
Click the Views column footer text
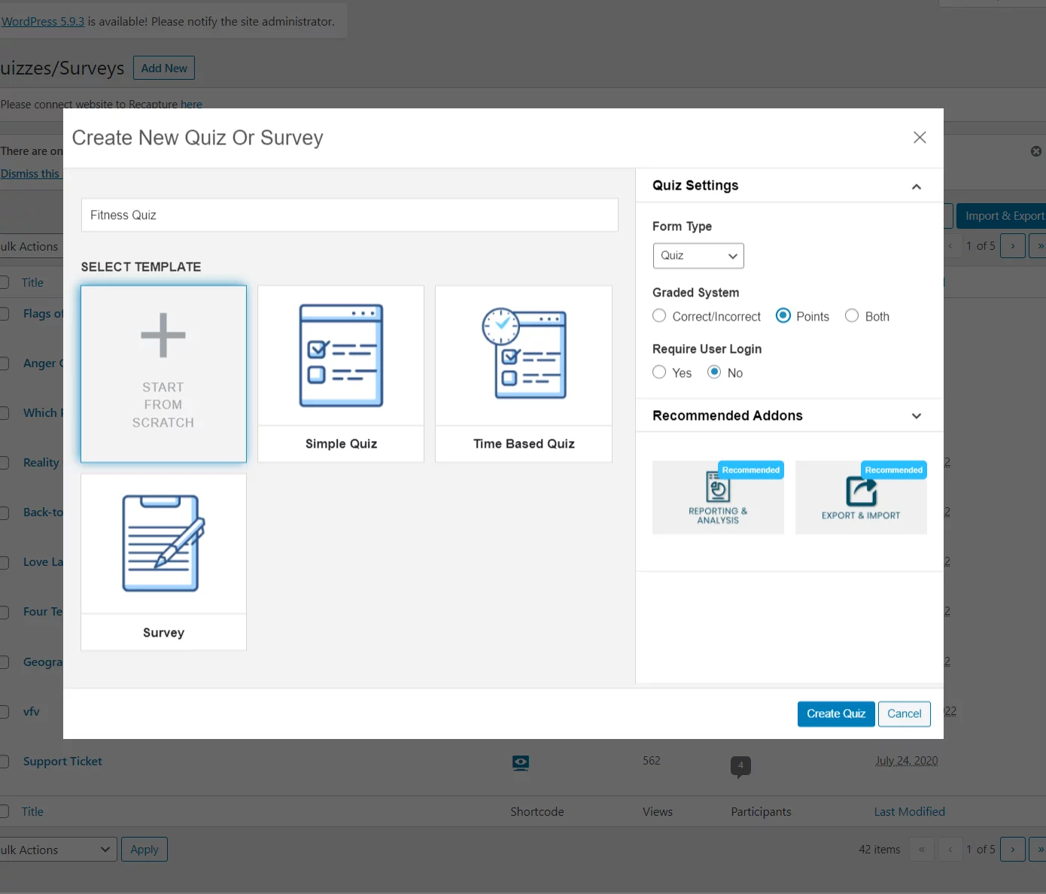point(658,812)
